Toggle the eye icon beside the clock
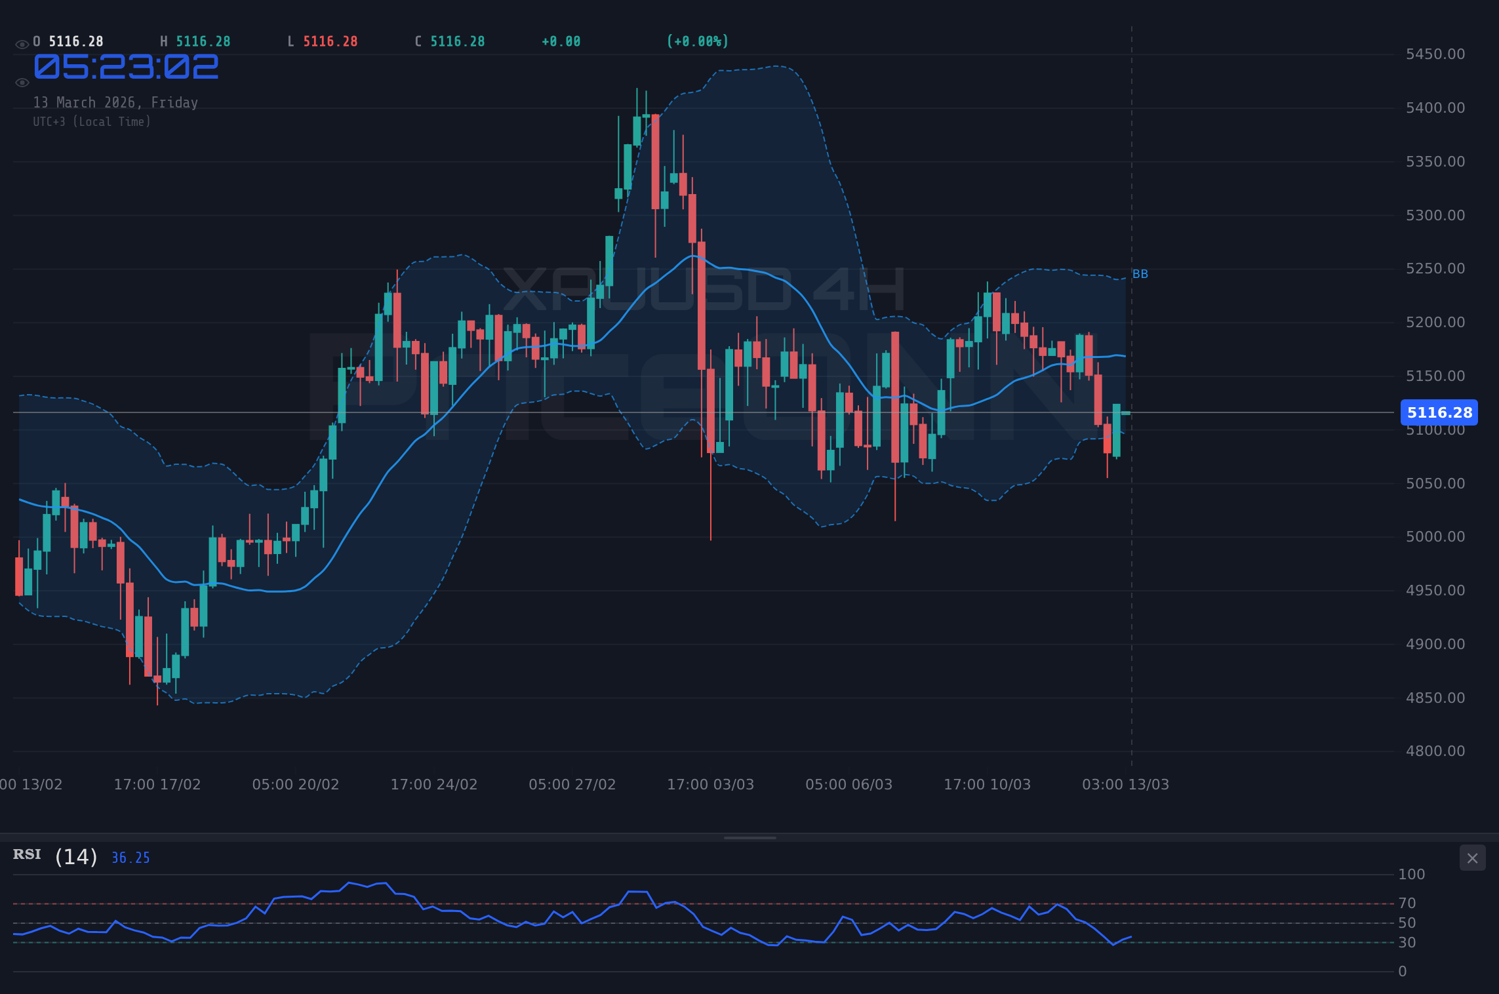The width and height of the screenshot is (1499, 994). [x=22, y=83]
